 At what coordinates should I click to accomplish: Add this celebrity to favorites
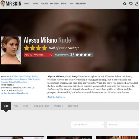39,55
